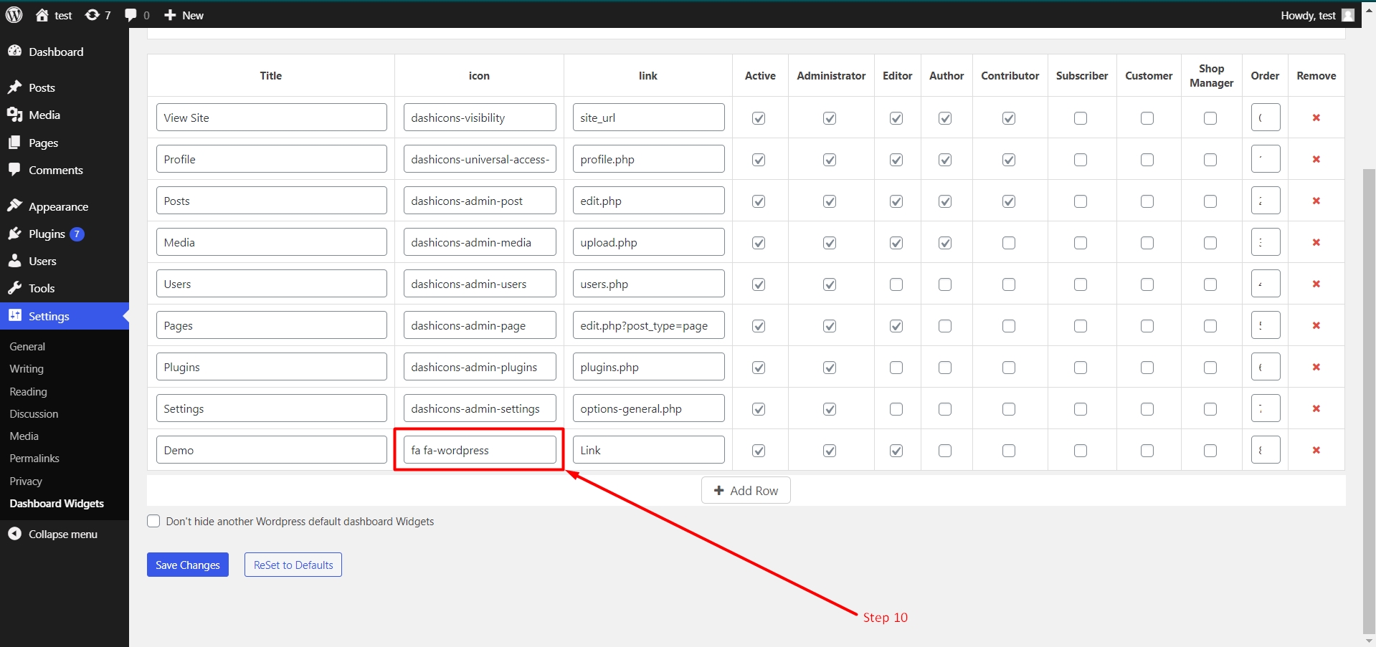This screenshot has height=647, width=1376.
Task: Remove the View Site row with red X
Action: (x=1316, y=118)
